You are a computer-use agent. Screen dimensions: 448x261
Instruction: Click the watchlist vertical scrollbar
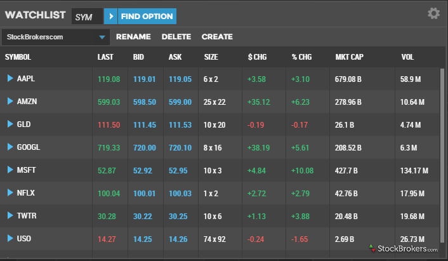click(442, 156)
